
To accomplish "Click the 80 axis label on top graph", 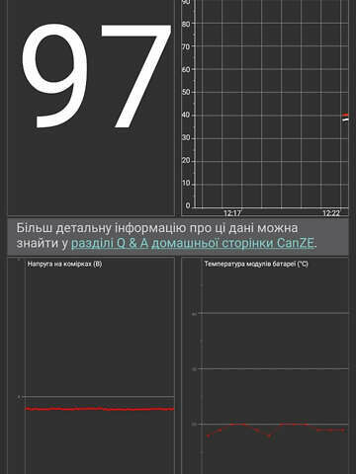I will click(x=186, y=24).
